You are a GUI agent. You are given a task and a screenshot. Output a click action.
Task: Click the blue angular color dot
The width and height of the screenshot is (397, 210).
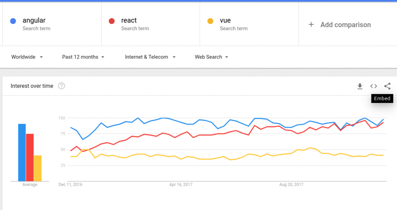13,21
